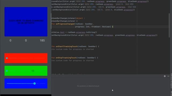Click 'object' keyword in listener line
172x96 pixels.
point(80,18)
